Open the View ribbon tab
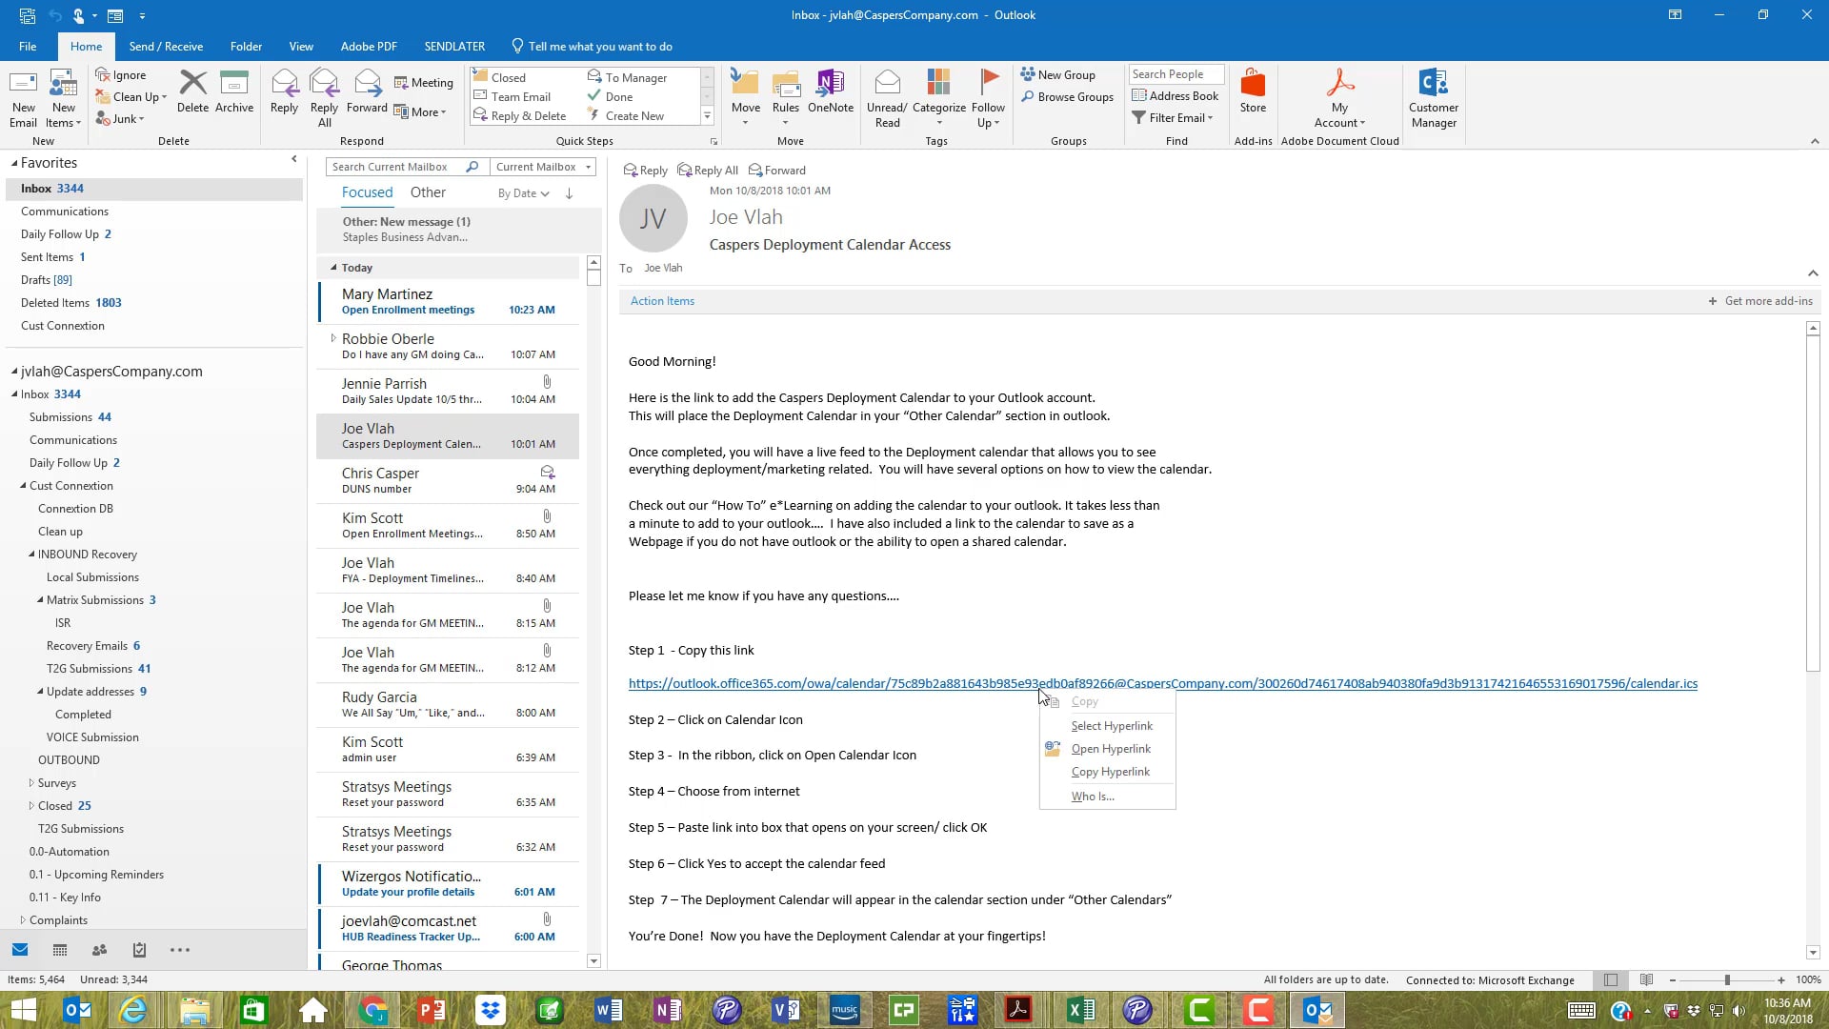Image resolution: width=1829 pixels, height=1029 pixels. [301, 46]
